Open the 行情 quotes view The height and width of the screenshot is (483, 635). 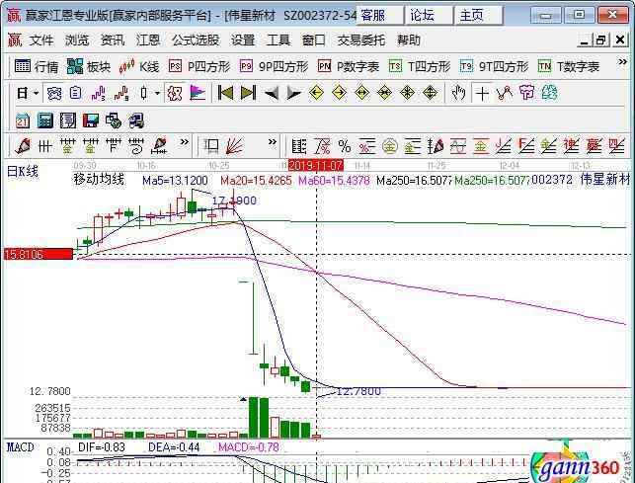(x=37, y=66)
